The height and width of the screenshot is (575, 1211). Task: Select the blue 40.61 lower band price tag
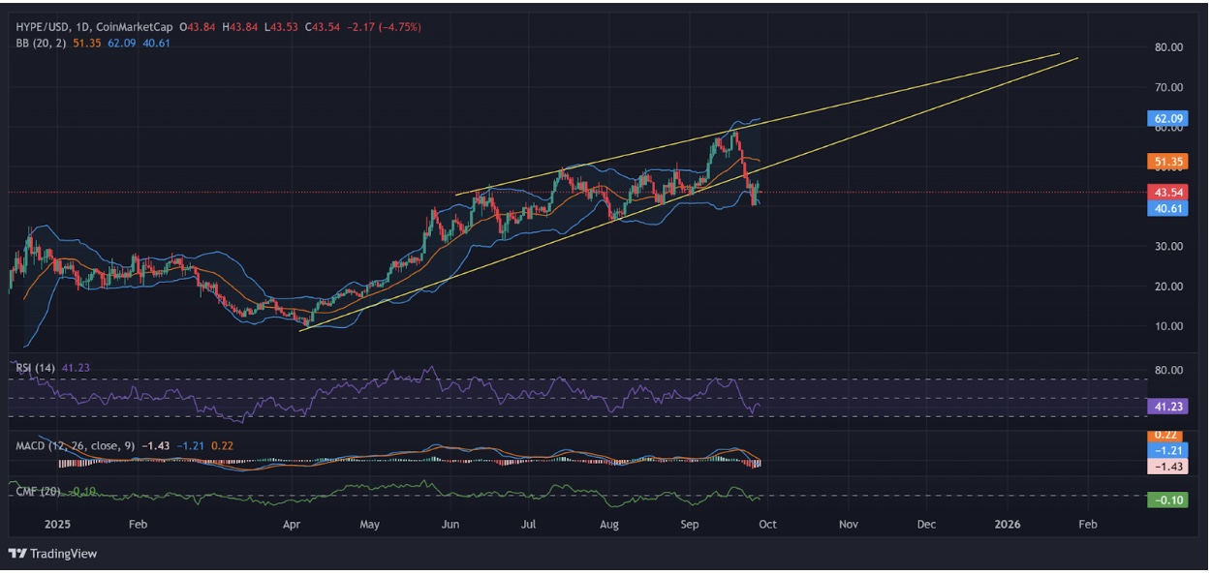click(x=1165, y=208)
